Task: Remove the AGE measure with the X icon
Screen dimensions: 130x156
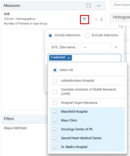Action: point(96,19)
